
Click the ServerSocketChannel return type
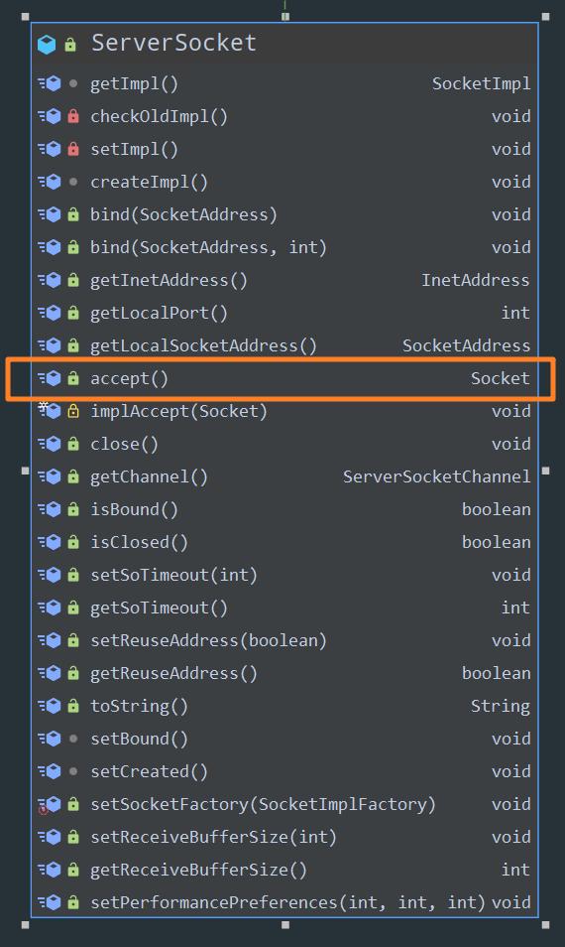(436, 477)
